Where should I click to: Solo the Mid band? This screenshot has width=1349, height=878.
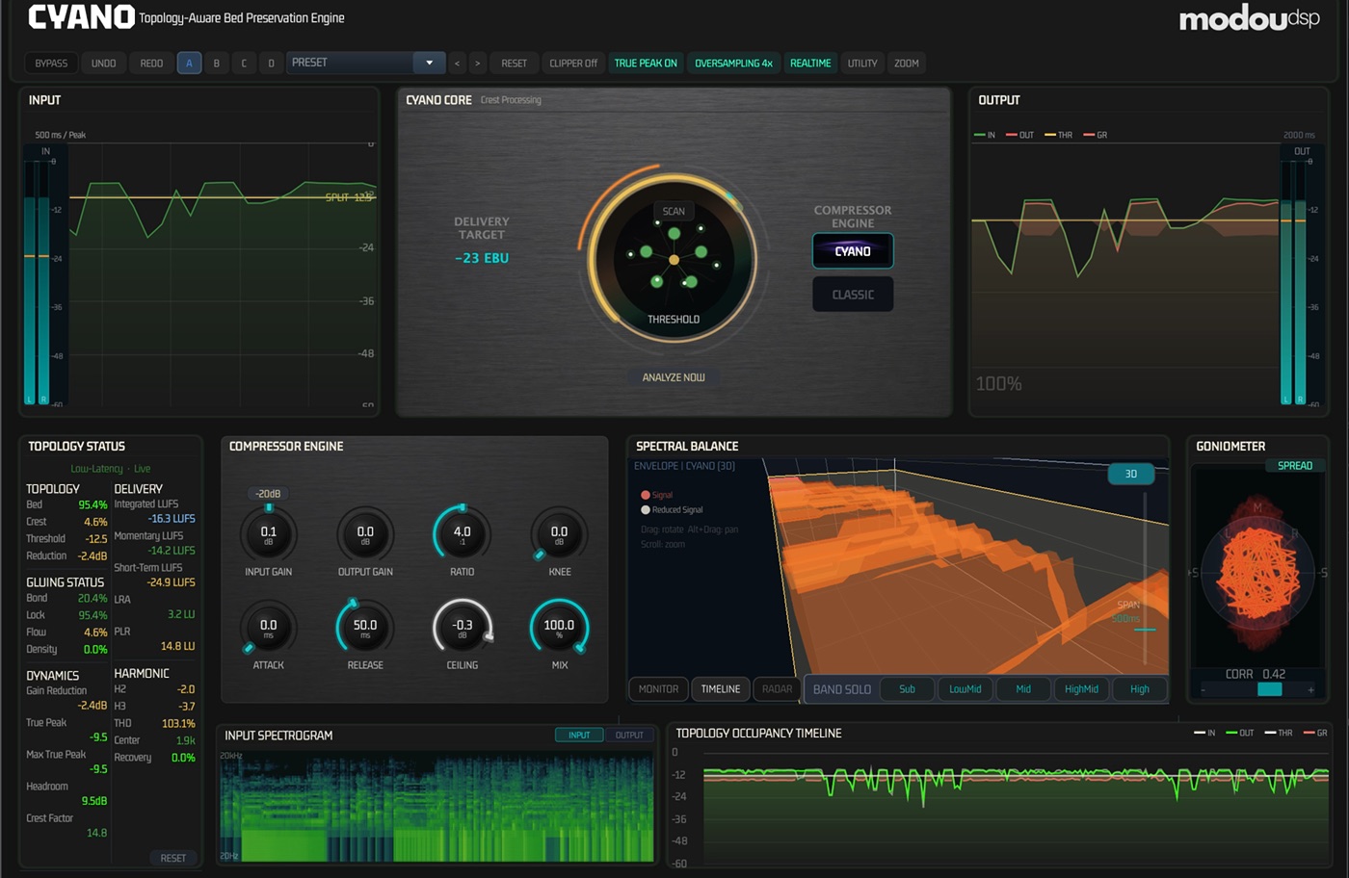(x=1023, y=689)
